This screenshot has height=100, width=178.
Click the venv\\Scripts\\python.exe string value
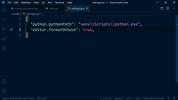[x=109, y=24]
